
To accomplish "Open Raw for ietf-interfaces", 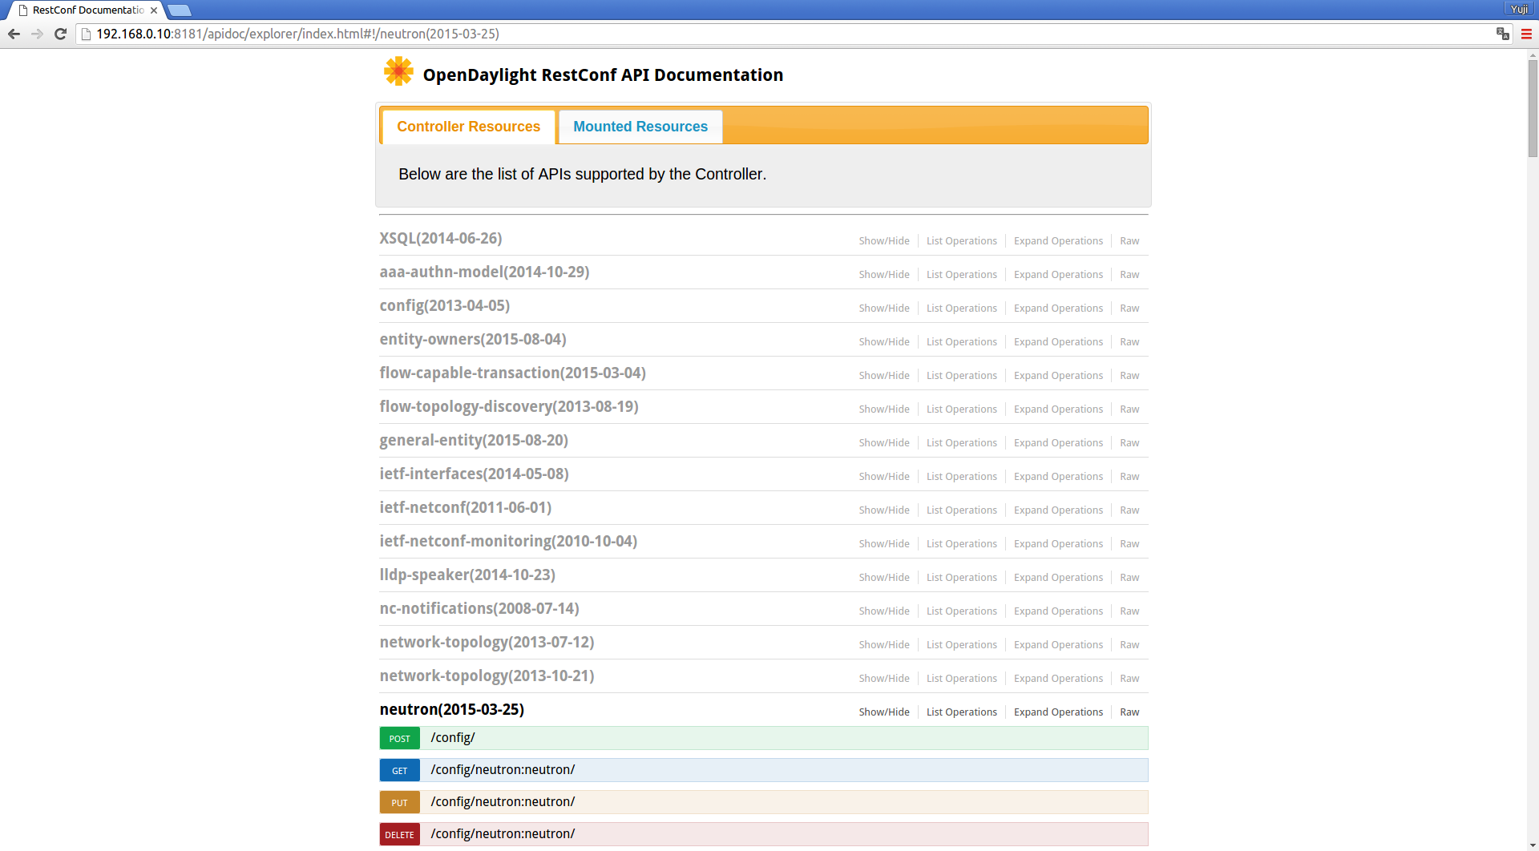I will tap(1129, 477).
